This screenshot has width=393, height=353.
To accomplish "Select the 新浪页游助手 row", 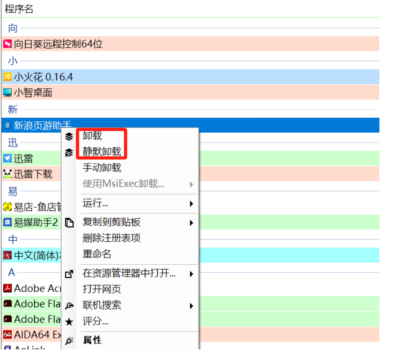I will pyautogui.click(x=190, y=125).
